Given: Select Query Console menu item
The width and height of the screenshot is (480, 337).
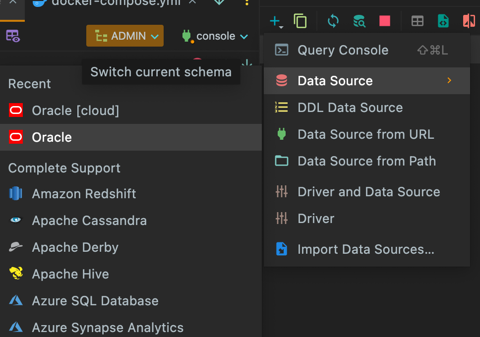Looking at the screenshot, I should (x=367, y=50).
